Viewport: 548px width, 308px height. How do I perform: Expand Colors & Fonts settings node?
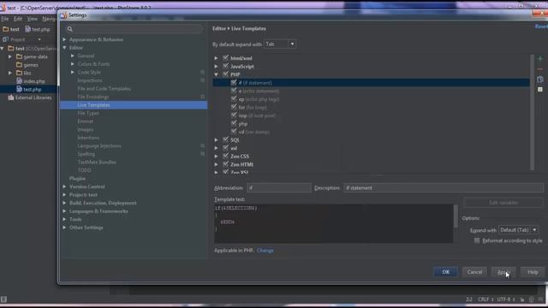[x=73, y=64]
